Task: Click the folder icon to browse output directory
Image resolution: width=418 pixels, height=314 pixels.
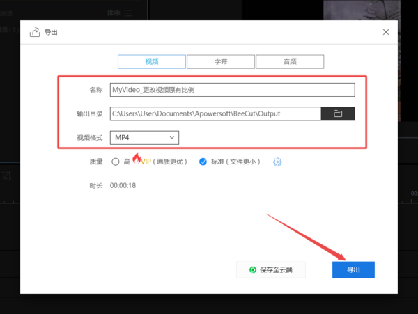Action: point(338,113)
